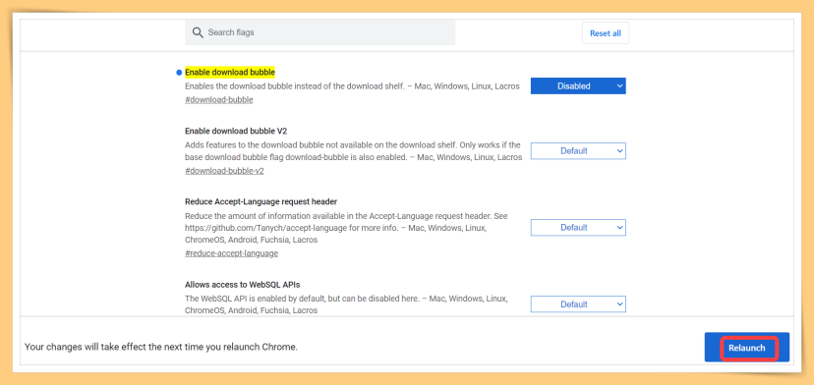Select the Reduce Accept-Language request header title
Viewport: 814px width, 385px height.
(262, 201)
